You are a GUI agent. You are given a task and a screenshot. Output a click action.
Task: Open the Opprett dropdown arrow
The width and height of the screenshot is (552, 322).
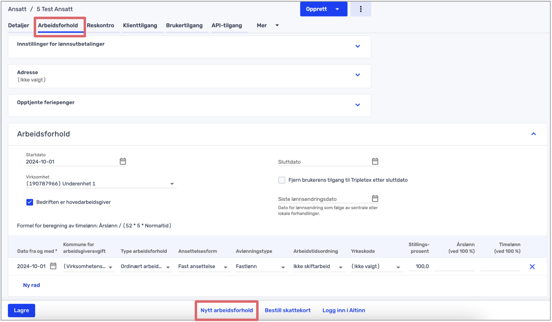click(337, 9)
